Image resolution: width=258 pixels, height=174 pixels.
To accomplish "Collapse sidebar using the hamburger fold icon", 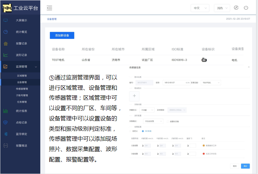I will coord(49,8).
